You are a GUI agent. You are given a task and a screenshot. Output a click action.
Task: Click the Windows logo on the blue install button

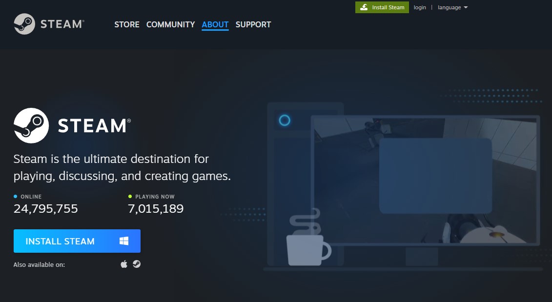(124, 240)
